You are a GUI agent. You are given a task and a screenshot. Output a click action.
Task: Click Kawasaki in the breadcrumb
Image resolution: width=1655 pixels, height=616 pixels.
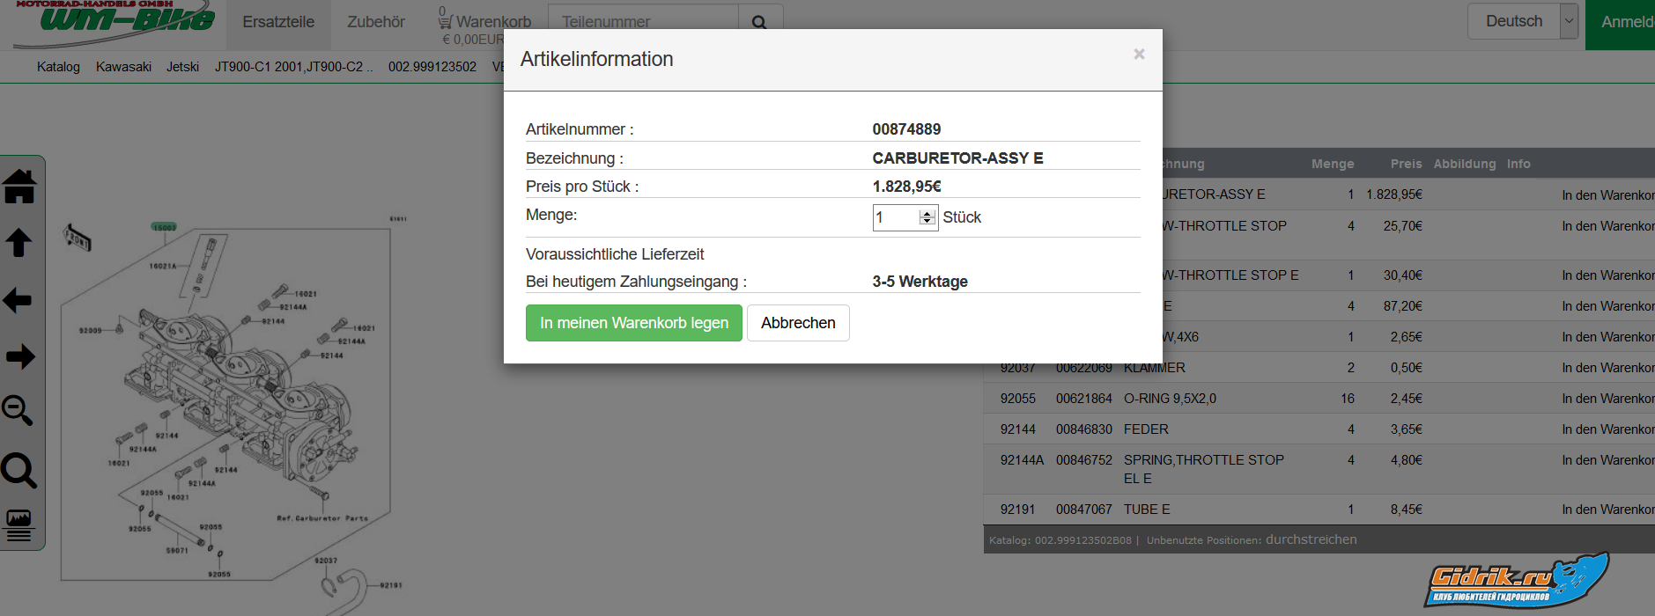(123, 67)
